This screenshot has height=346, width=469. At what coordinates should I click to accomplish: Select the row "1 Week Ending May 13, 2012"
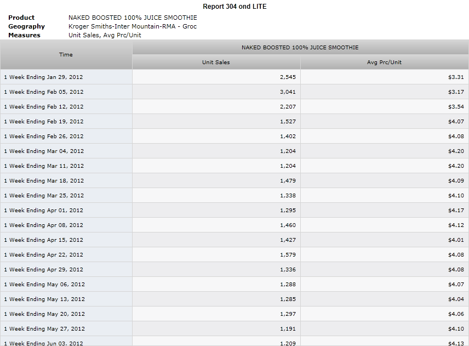[x=234, y=299]
